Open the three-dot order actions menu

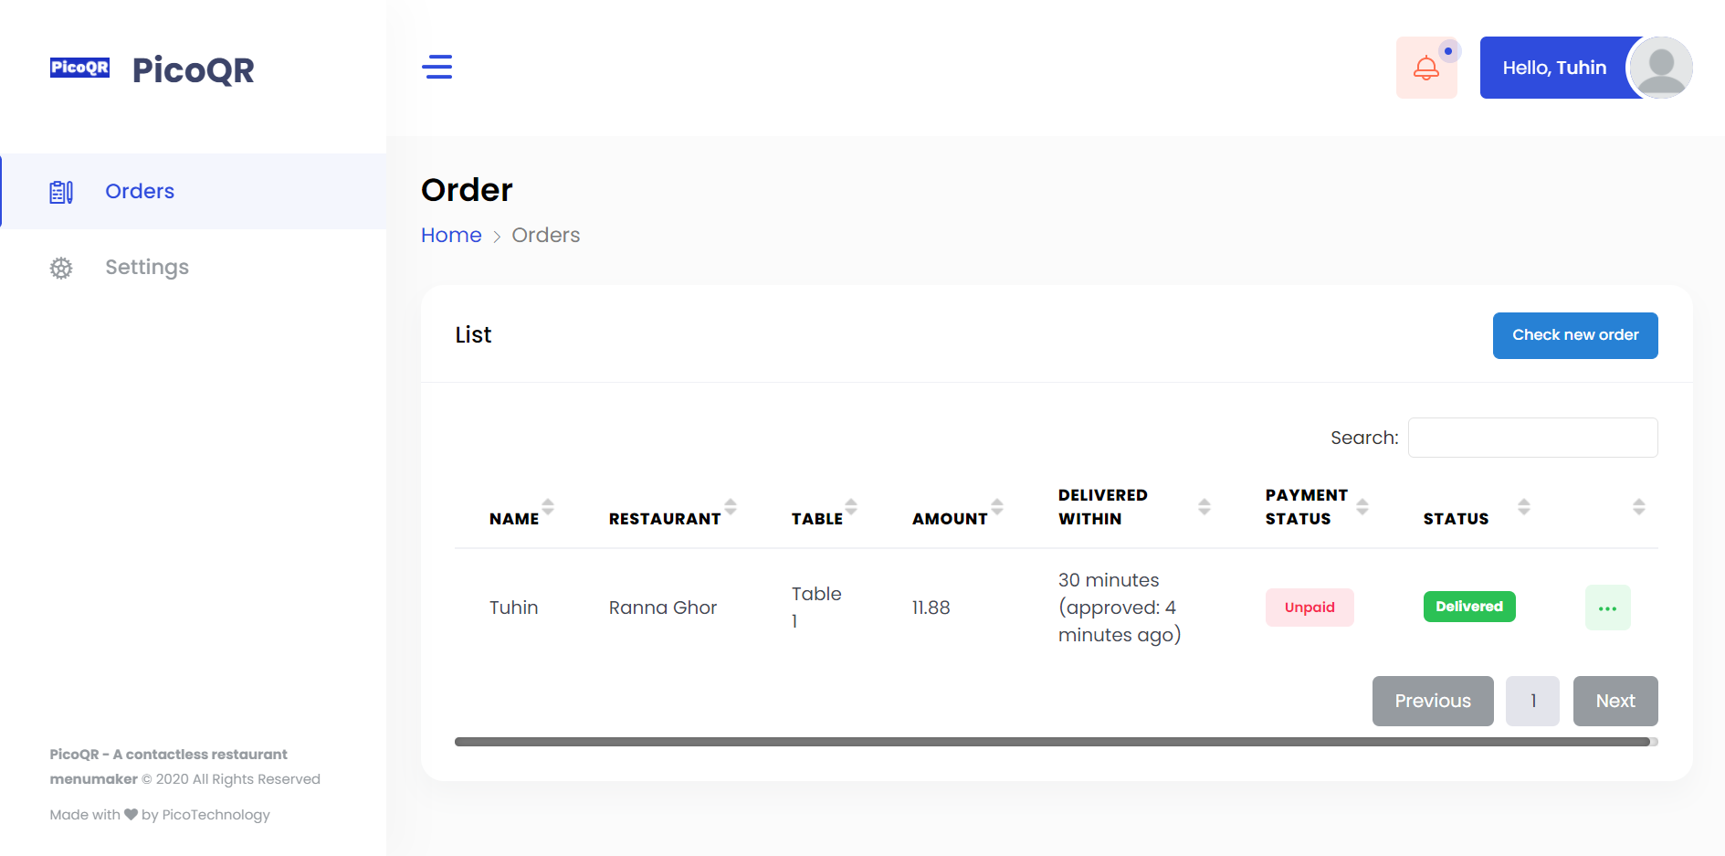(x=1607, y=608)
